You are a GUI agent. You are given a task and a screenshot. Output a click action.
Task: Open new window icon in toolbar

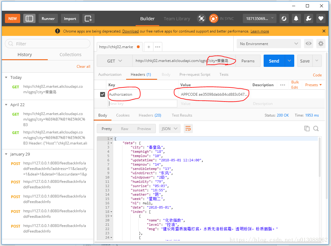click(x=88, y=18)
